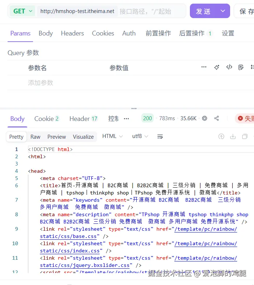The image size is (254, 285).
Task: Click the magic wand icon in params header
Action: [x=217, y=67]
